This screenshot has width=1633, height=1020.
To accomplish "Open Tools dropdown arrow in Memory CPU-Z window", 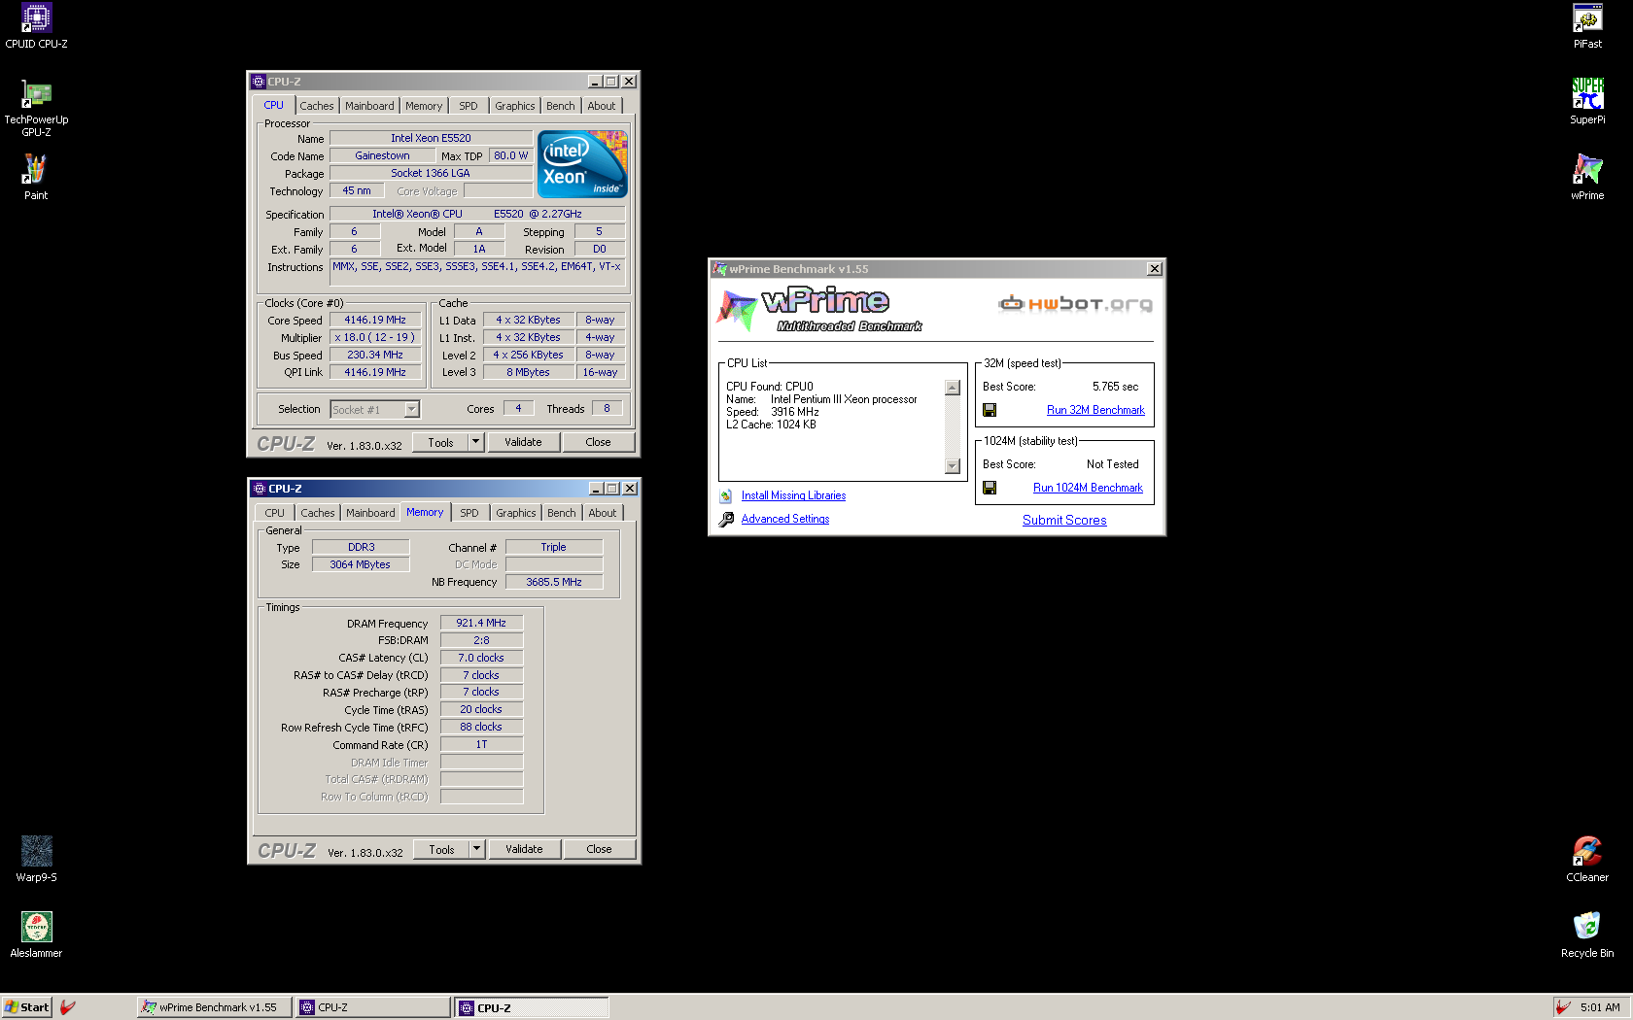I will coord(476,849).
